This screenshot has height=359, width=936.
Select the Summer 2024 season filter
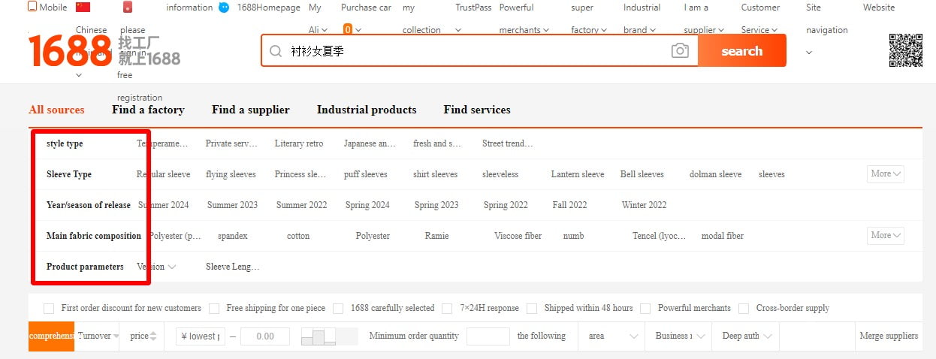point(164,205)
